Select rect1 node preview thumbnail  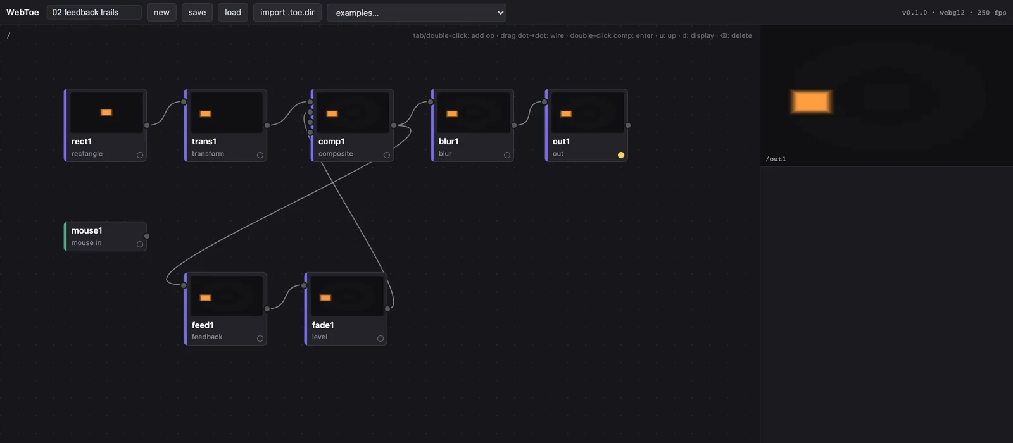(106, 112)
